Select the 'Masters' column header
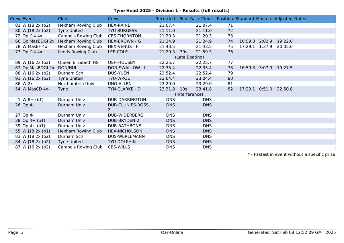 (264, 19)
